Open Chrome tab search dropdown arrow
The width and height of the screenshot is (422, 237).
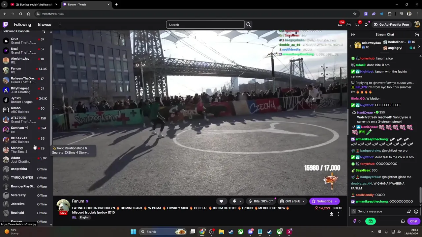(x=4, y=5)
